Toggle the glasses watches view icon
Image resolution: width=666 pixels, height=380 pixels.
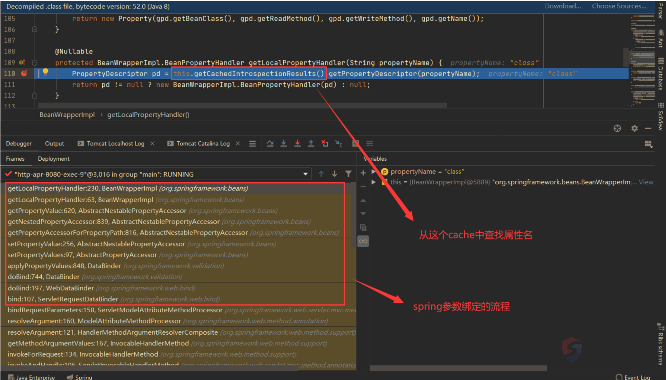(x=363, y=241)
